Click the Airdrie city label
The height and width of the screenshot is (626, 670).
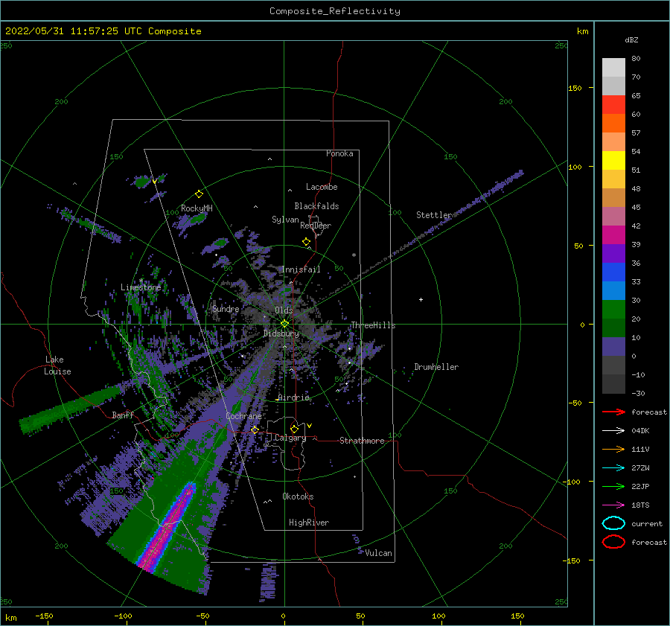293,397
